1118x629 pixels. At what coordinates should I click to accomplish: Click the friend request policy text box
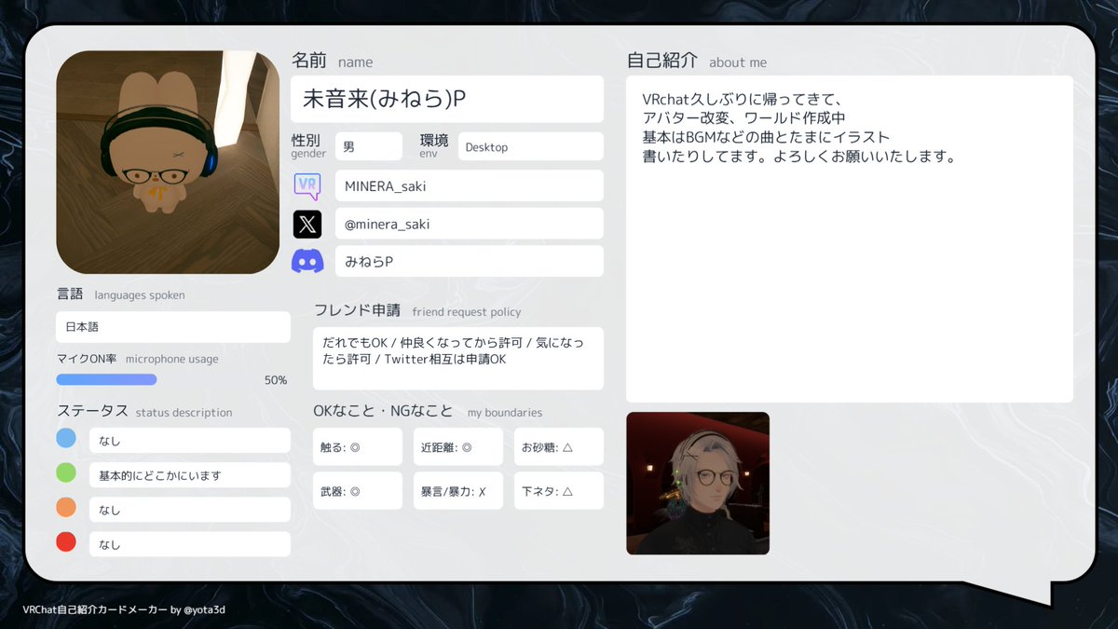click(458, 358)
